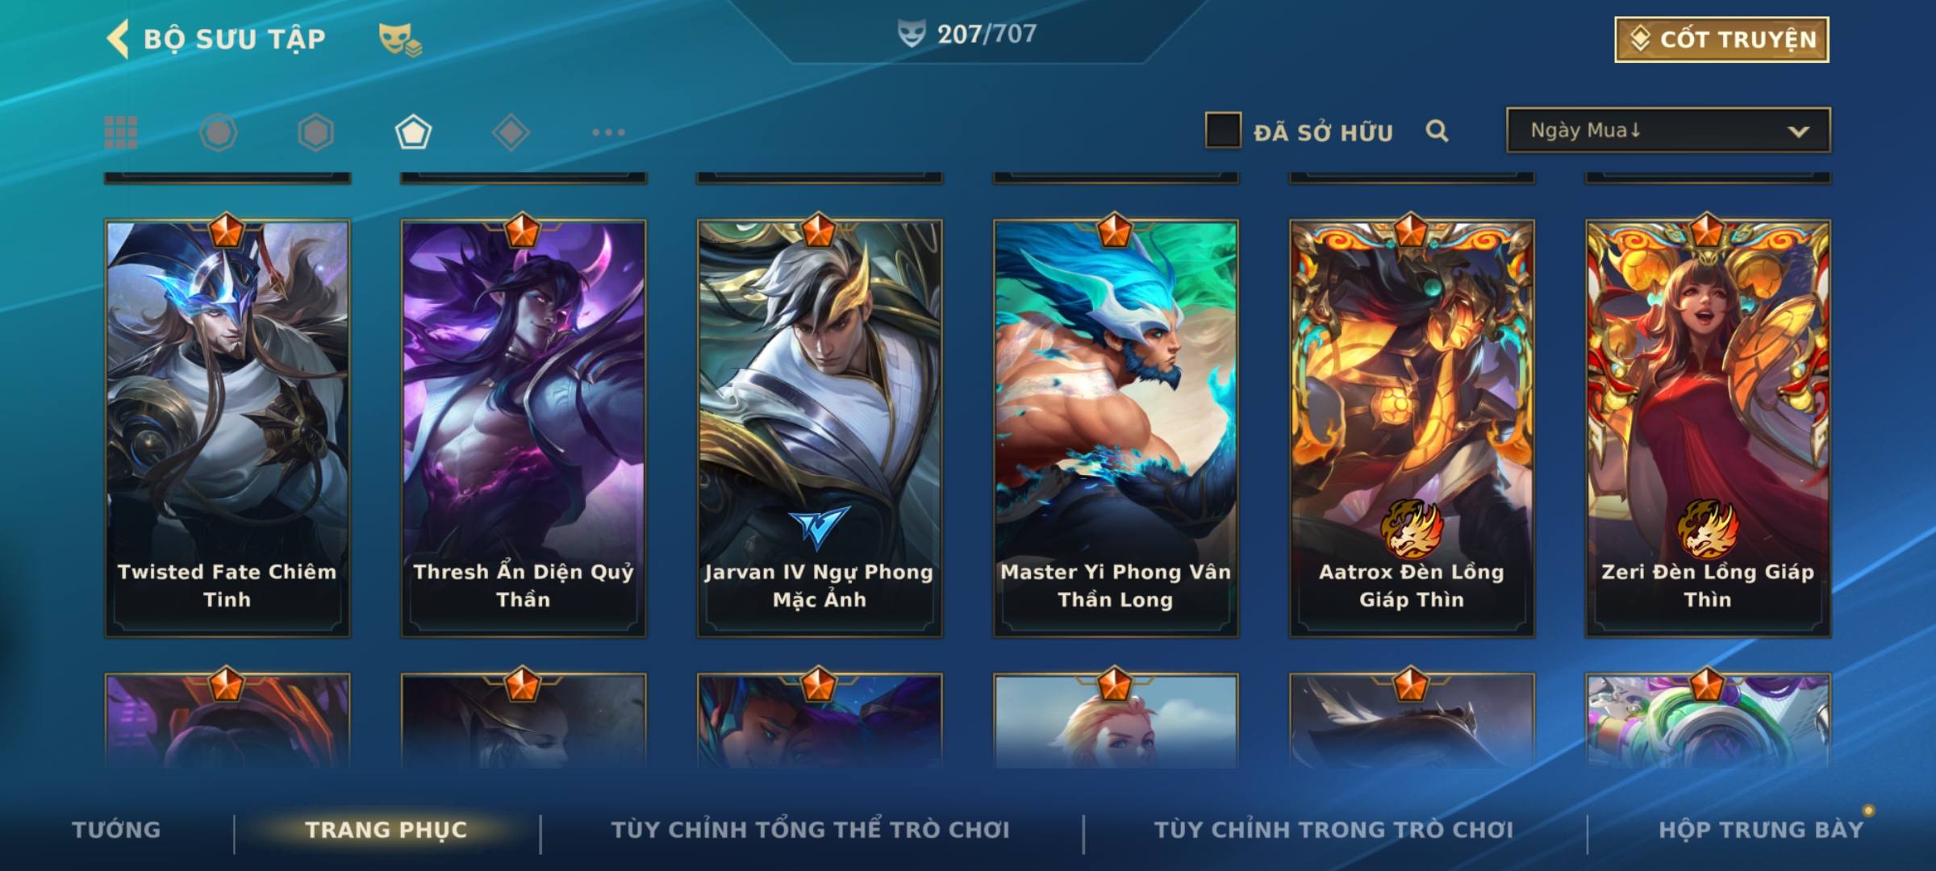Open the Ngày Mua sort dropdown
This screenshot has height=871, width=1936.
click(1668, 131)
